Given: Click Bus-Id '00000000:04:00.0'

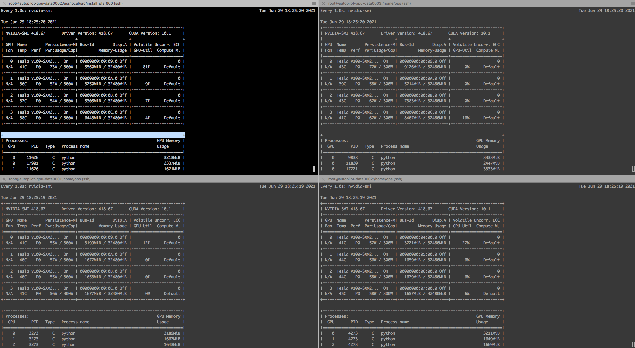Looking at the screenshot, I should pos(418,237).
